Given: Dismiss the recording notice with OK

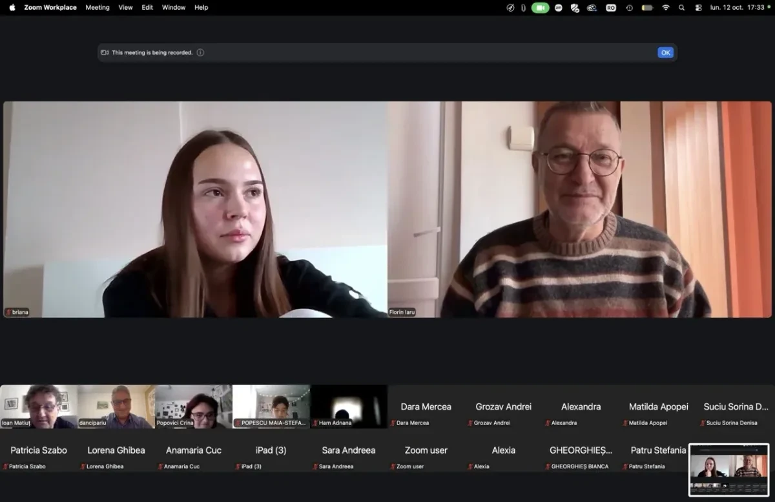Looking at the screenshot, I should 665,53.
